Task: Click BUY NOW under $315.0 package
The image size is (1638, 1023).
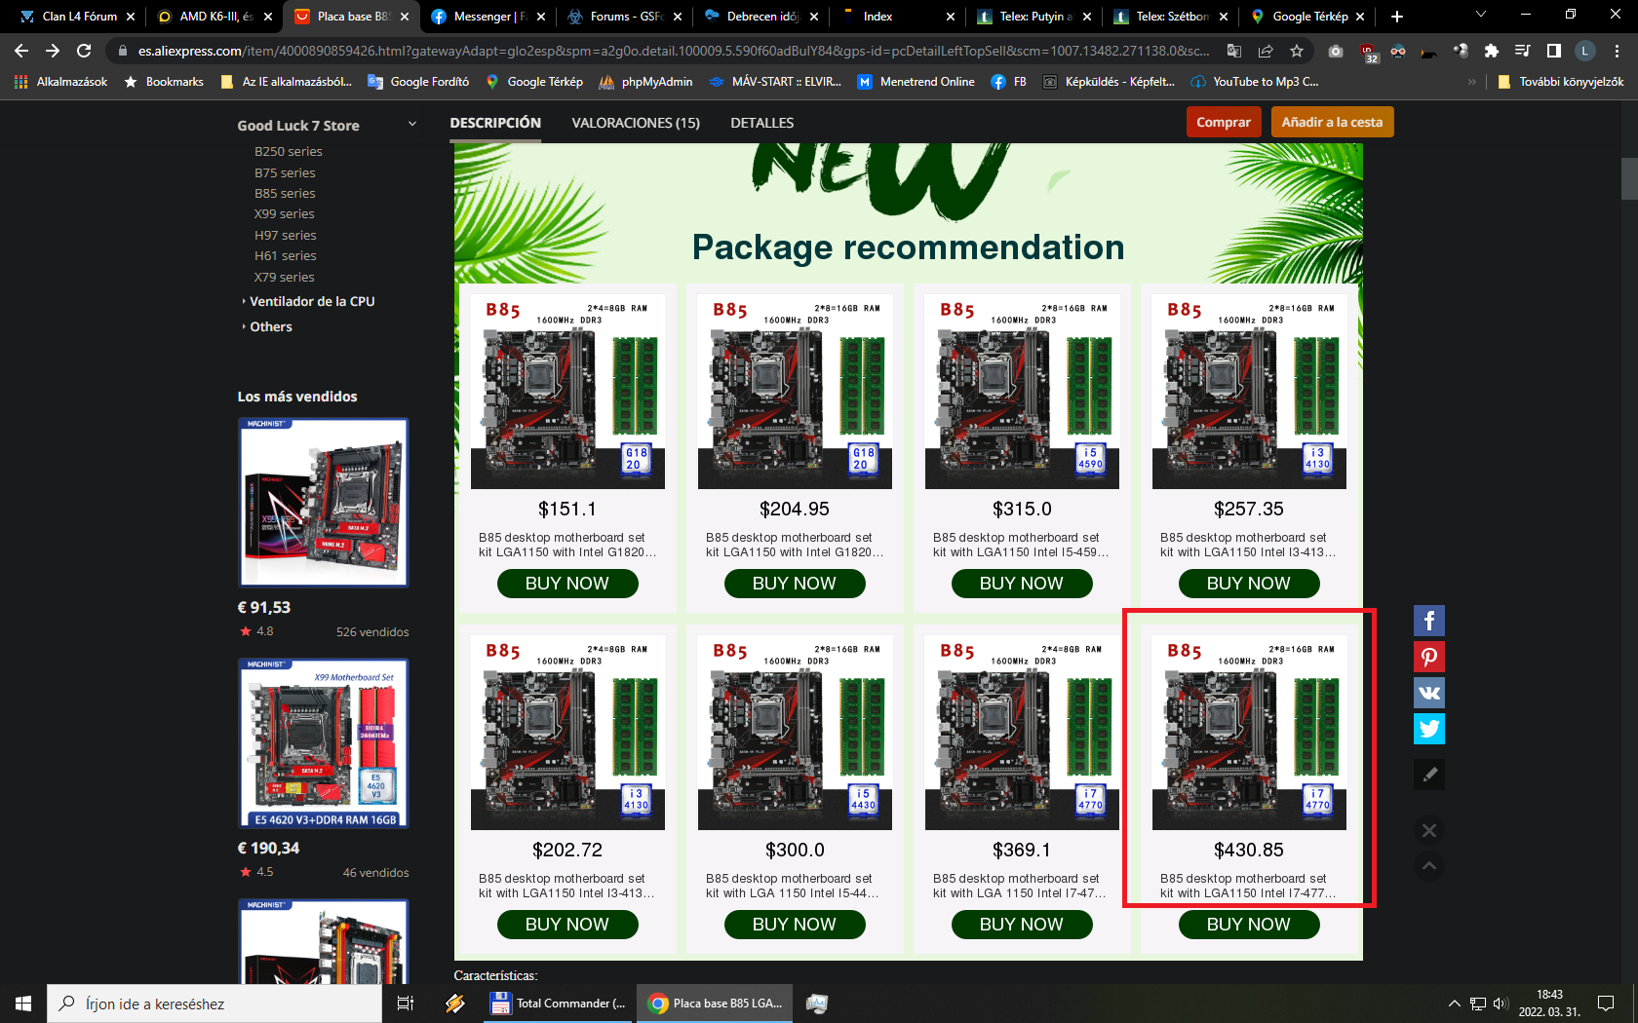Action: [x=1022, y=584]
